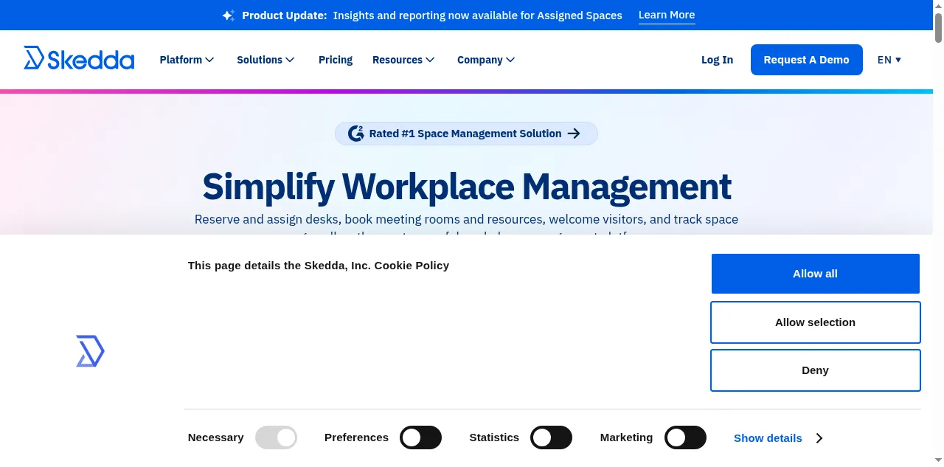Screen dimensions: 944x467
Task: Click the chevron next to Show details
Action: point(819,438)
